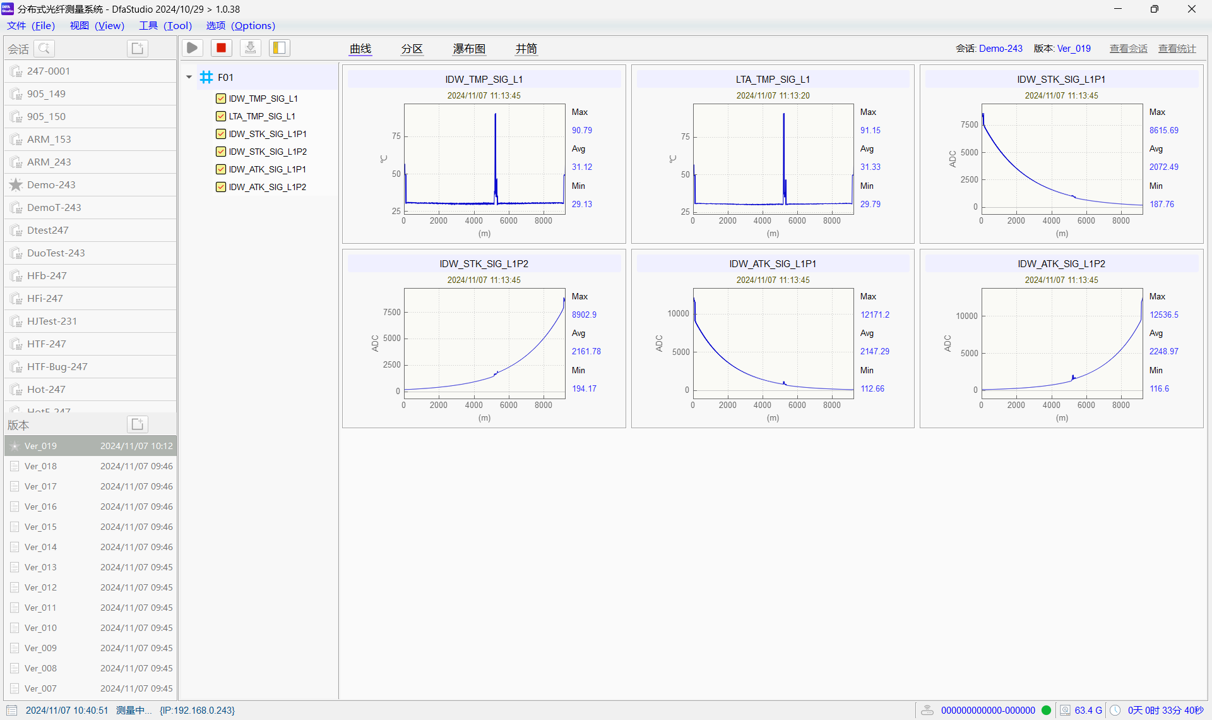Switch to the 曲线 tab
The width and height of the screenshot is (1212, 720).
click(360, 49)
